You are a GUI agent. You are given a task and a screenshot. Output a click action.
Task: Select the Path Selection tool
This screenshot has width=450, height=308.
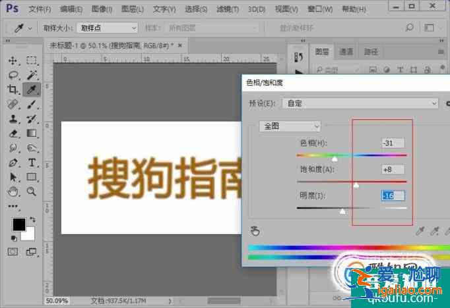(x=13, y=177)
